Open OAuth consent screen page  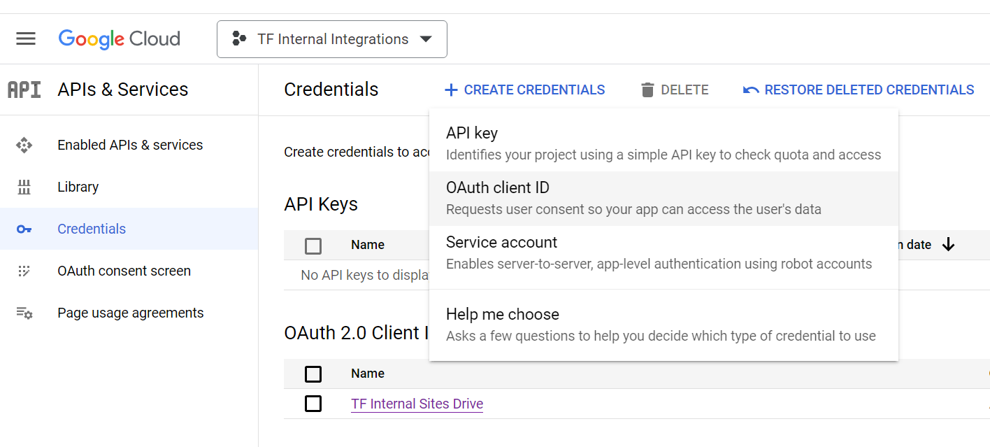[129, 271]
